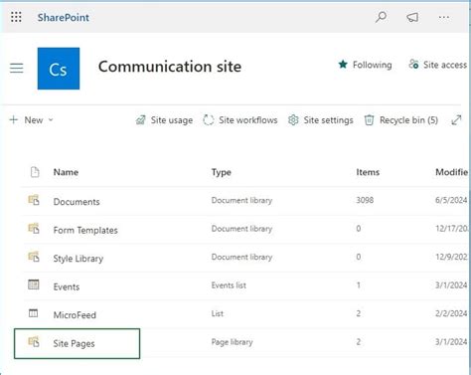Viewport: 471px width, 375px height.
Task: Click the Site access label
Action: point(445,65)
